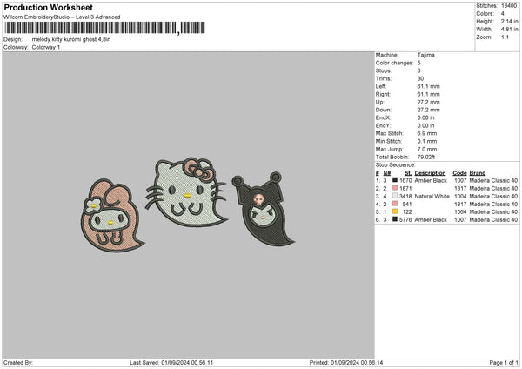Viewport: 522px width, 369px height.
Task: Select 'Amber Black' in stop row 1
Action: click(x=431, y=181)
